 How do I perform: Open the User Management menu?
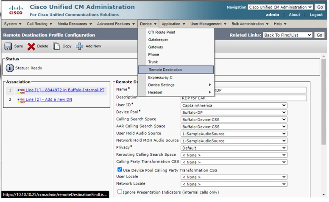point(208,24)
